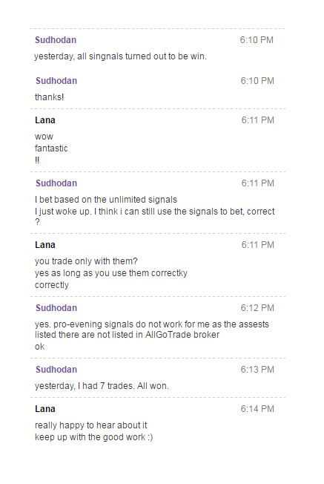This screenshot has height=484, width=324.
Task: Click the 6:12 PM timestamp
Action: [x=257, y=308]
